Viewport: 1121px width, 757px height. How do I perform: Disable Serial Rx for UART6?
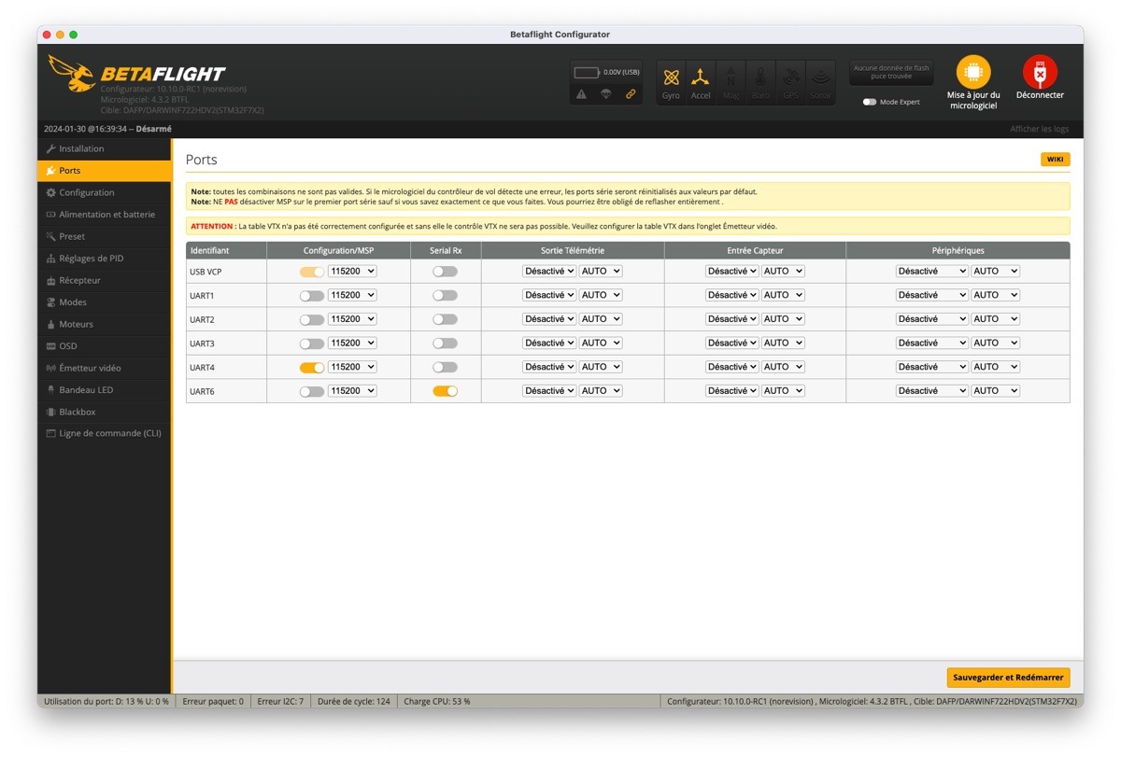pos(446,391)
